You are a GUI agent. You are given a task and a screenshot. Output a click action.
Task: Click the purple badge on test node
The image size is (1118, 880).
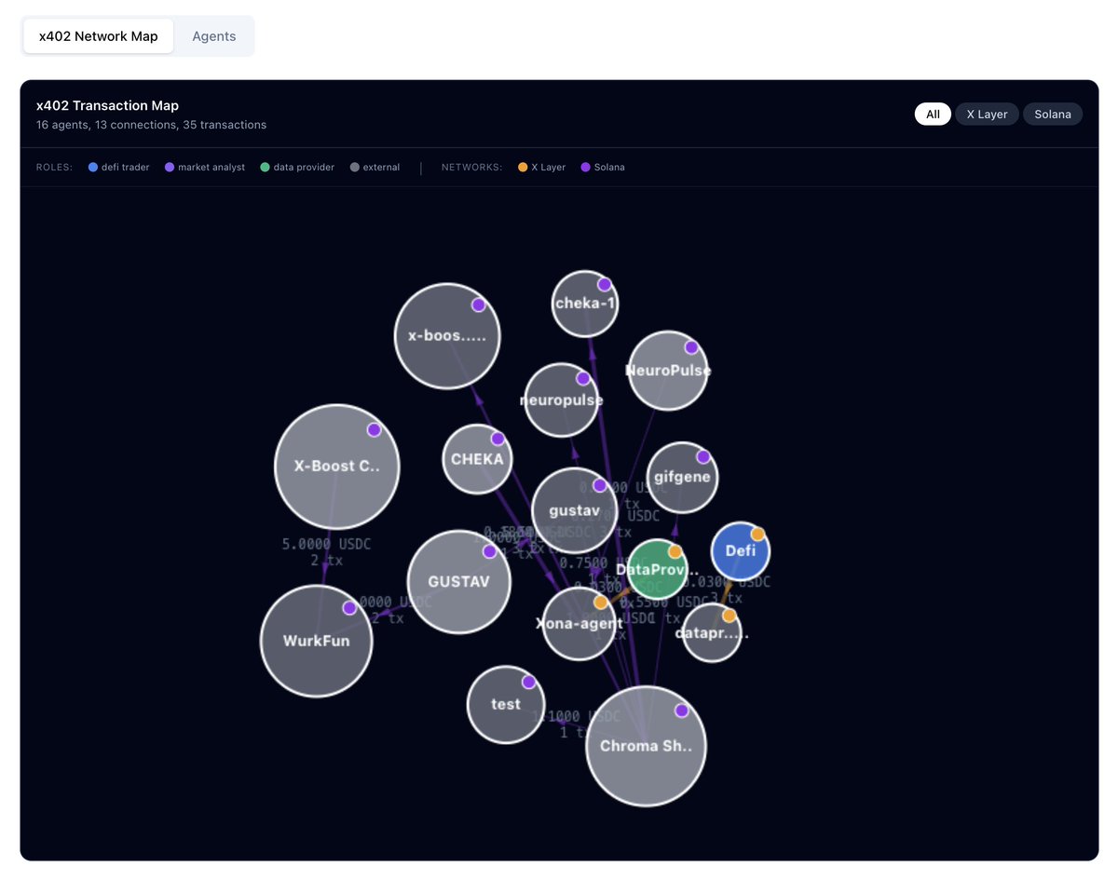[x=529, y=683]
